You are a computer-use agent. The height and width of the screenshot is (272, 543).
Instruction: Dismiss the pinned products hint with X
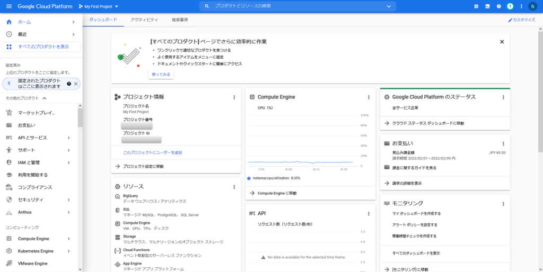[x=76, y=84]
